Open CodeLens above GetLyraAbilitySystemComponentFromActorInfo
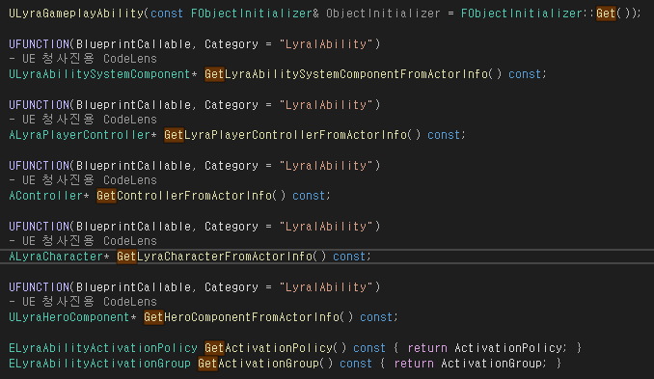 click(83, 59)
